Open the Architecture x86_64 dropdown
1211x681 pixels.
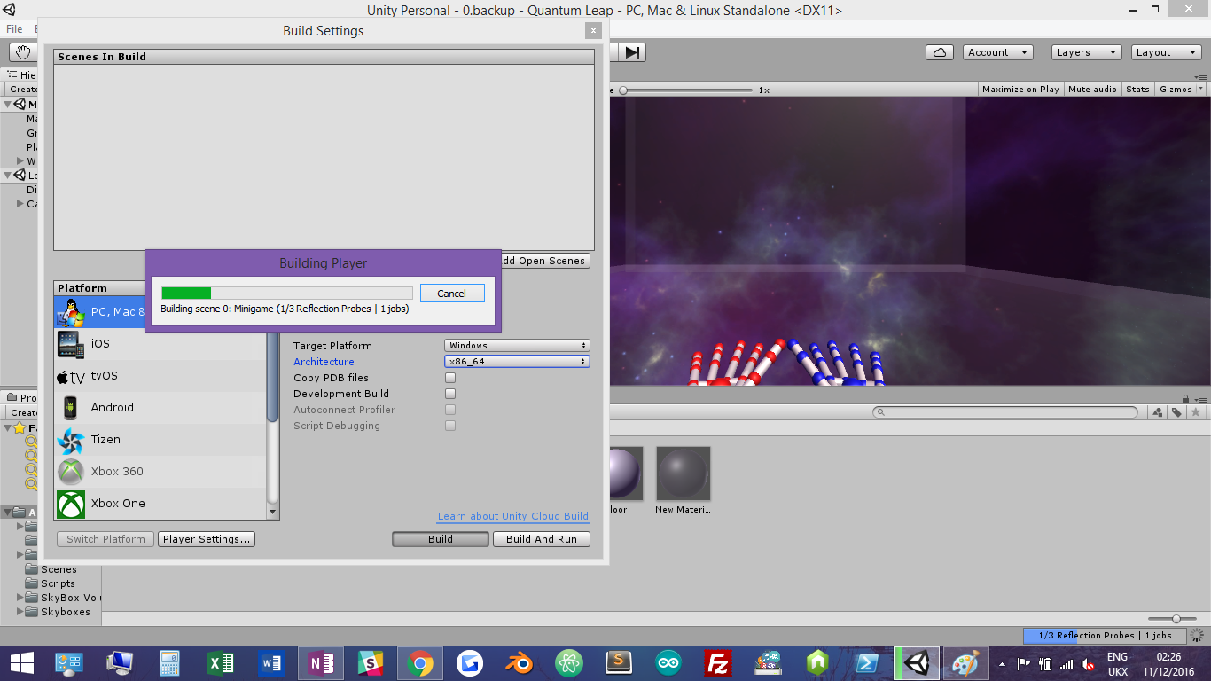pos(517,361)
